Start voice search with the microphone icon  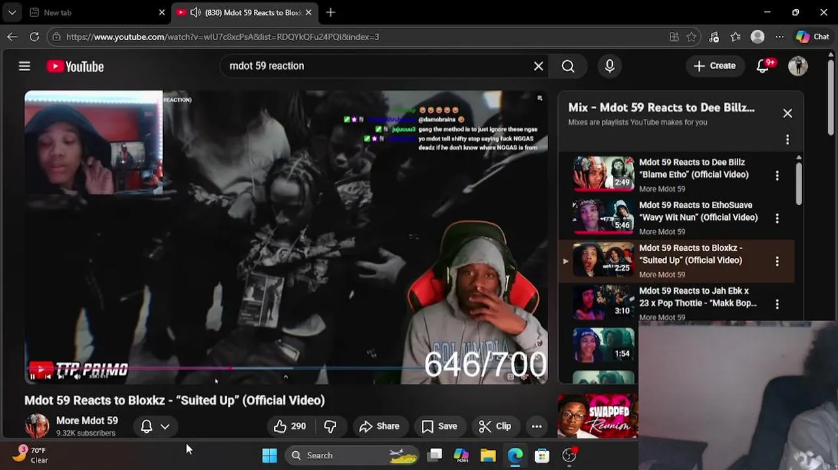pyautogui.click(x=610, y=66)
